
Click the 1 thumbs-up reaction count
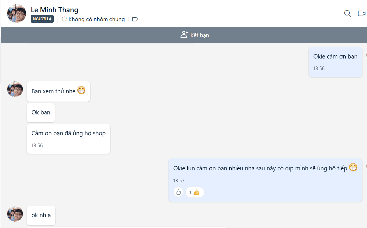pos(195,192)
